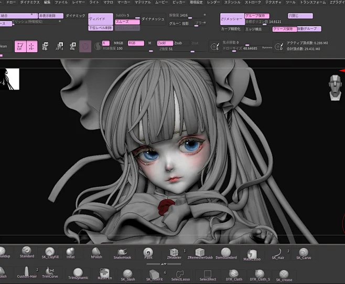Image resolution: width=345 pixels, height=284 pixels.
Task: Click the Edit mode icon
Action: pos(20,47)
